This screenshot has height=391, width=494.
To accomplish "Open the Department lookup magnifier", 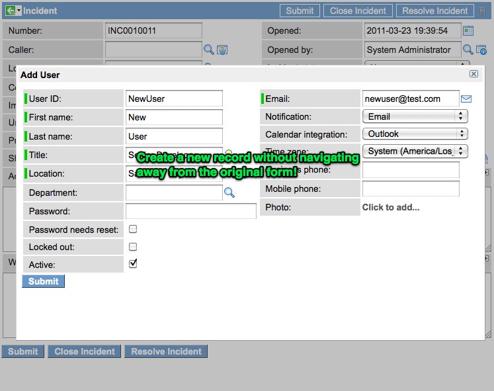I will coord(229,193).
